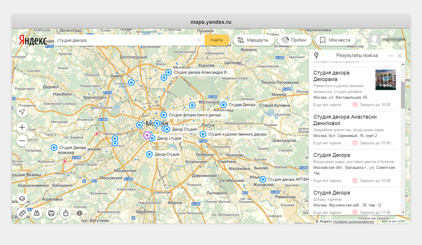The image size is (422, 245).
Task: Open the map layers switcher
Action: (22, 199)
